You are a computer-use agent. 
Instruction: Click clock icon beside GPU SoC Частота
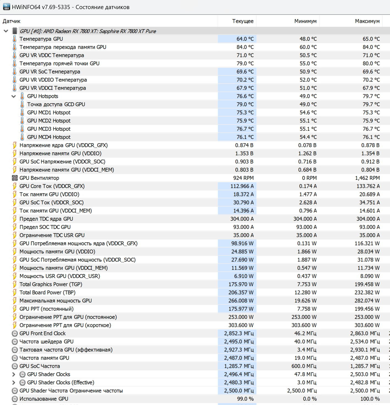pyautogui.click(x=15, y=366)
